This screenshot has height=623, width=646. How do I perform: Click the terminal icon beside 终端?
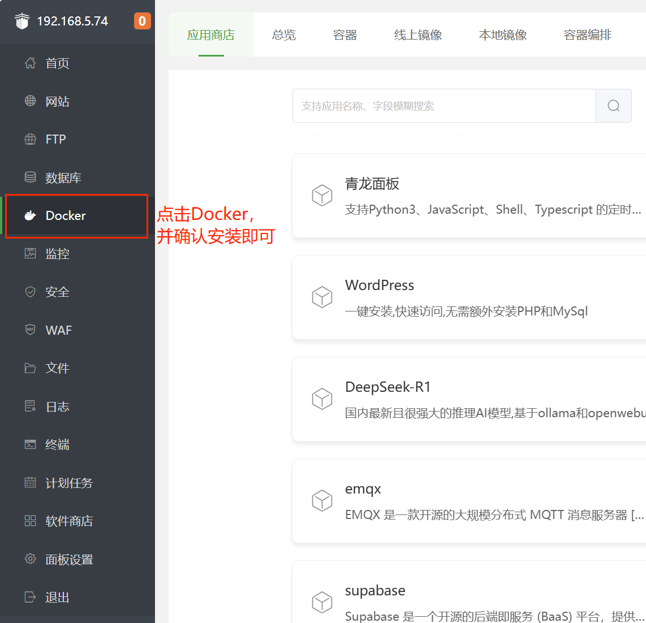30,444
